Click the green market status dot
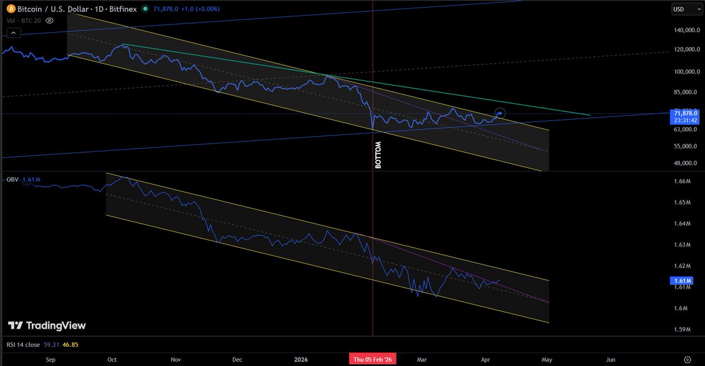Viewport: 705px width, 366px height. [x=146, y=9]
